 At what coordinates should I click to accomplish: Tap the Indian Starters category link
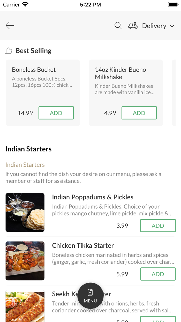(x=25, y=165)
